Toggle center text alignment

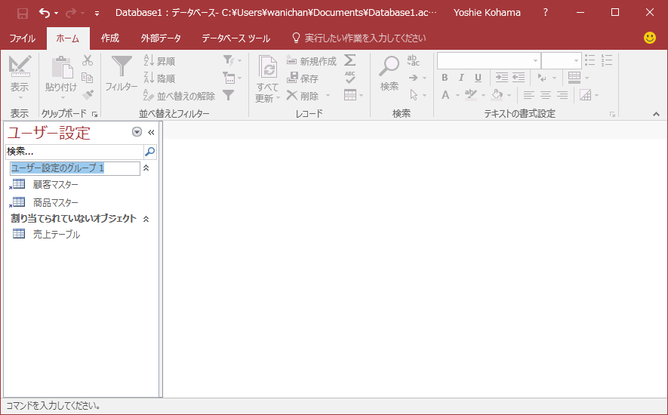coord(546,94)
